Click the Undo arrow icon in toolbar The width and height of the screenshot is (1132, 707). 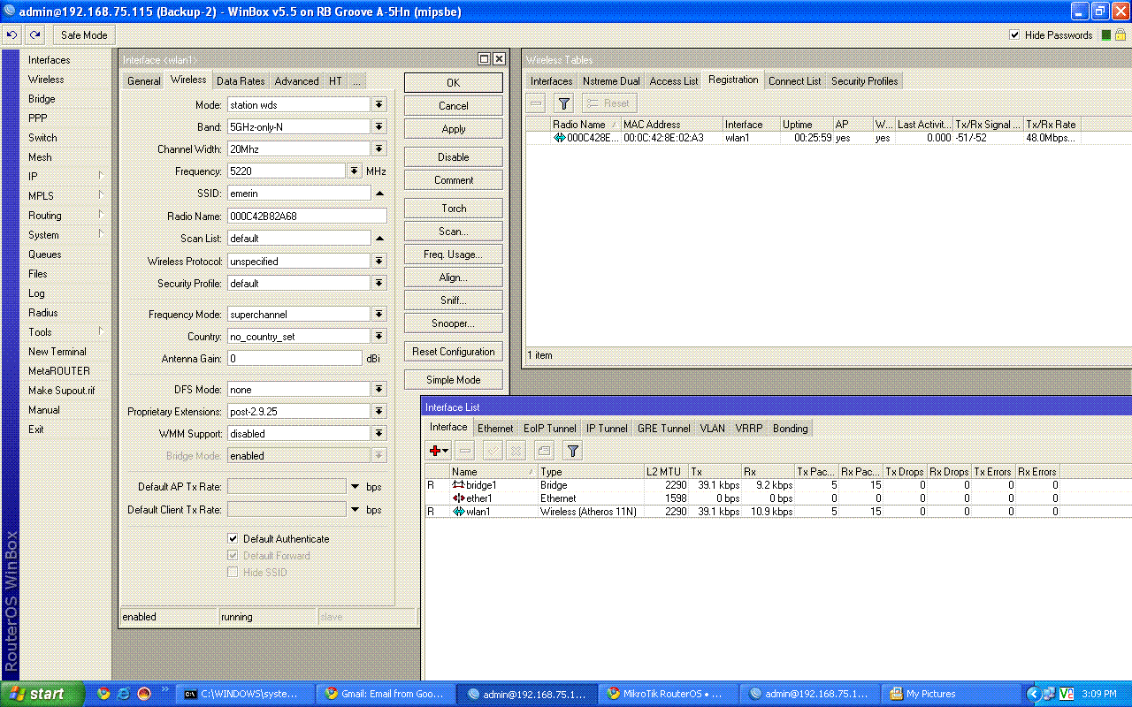(12, 35)
